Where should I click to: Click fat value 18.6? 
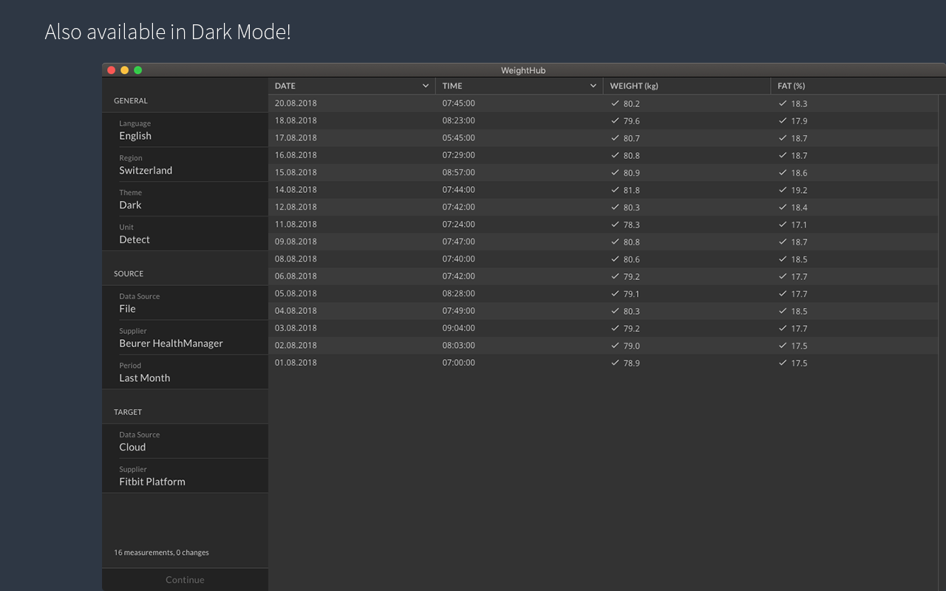tap(799, 173)
